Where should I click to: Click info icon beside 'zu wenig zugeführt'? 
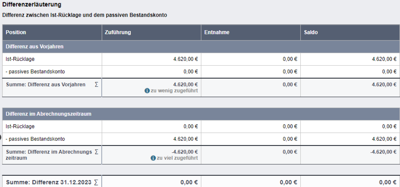pos(147,90)
